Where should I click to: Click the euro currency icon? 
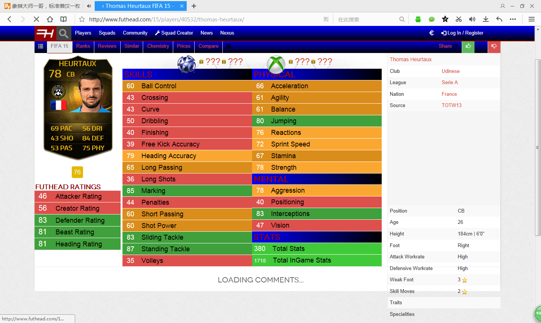[x=432, y=33]
